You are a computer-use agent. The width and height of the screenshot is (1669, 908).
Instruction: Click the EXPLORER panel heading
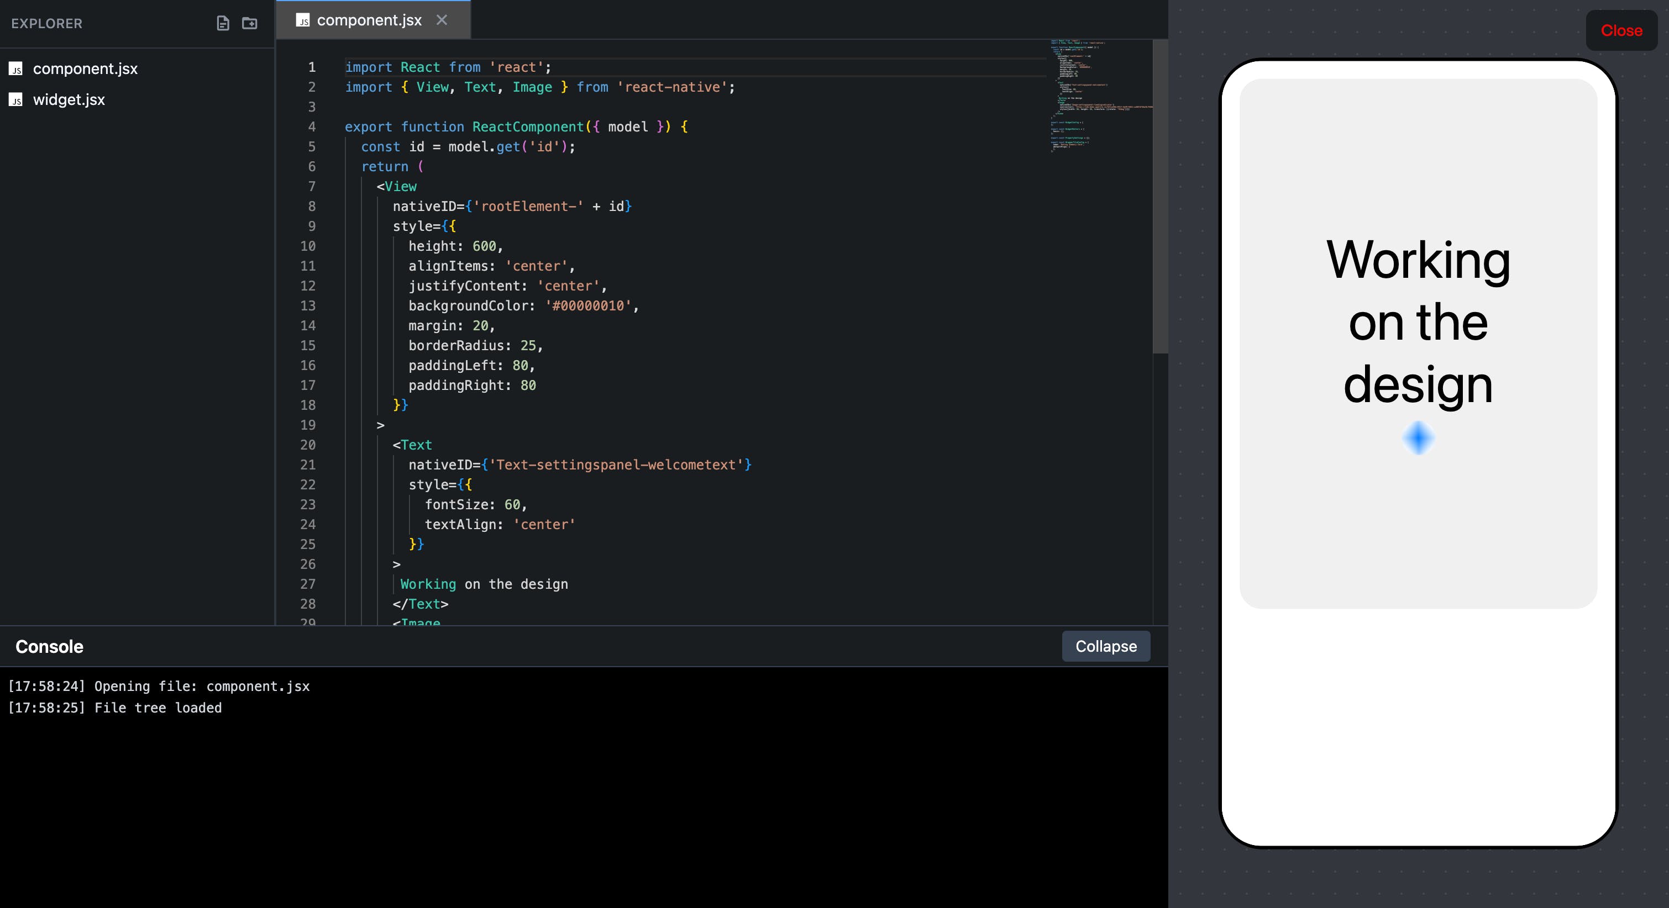click(46, 23)
